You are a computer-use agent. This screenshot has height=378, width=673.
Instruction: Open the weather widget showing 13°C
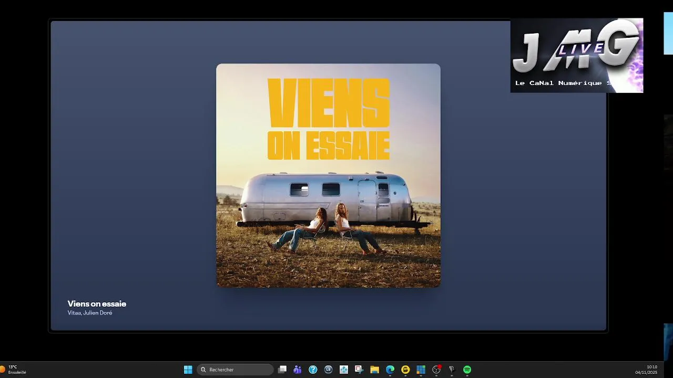14,370
